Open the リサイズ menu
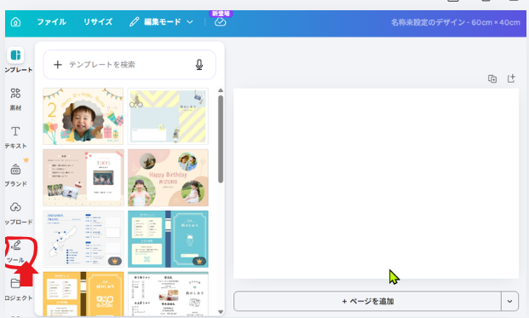This screenshot has height=318, width=529. 98,22
